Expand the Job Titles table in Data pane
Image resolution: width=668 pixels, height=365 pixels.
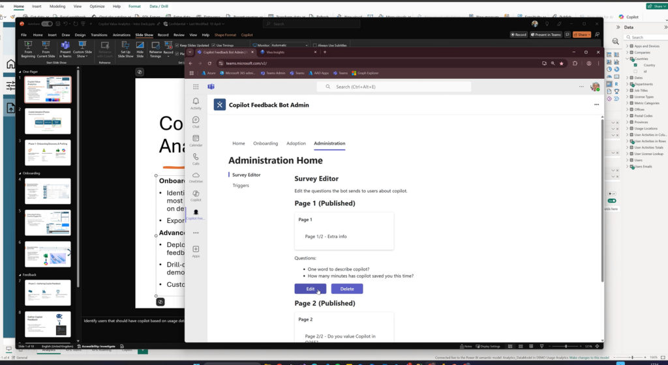627,91
